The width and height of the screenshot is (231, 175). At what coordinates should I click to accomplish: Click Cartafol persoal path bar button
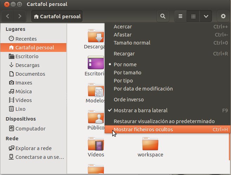57,16
